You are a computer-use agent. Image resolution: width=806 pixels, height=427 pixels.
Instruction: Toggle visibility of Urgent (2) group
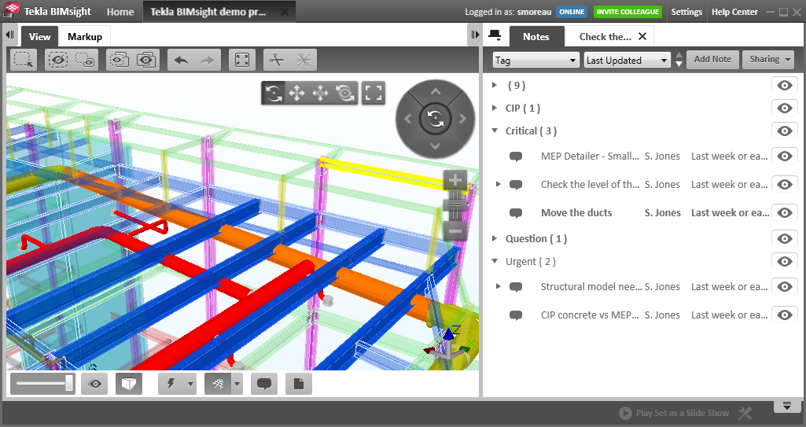point(785,262)
